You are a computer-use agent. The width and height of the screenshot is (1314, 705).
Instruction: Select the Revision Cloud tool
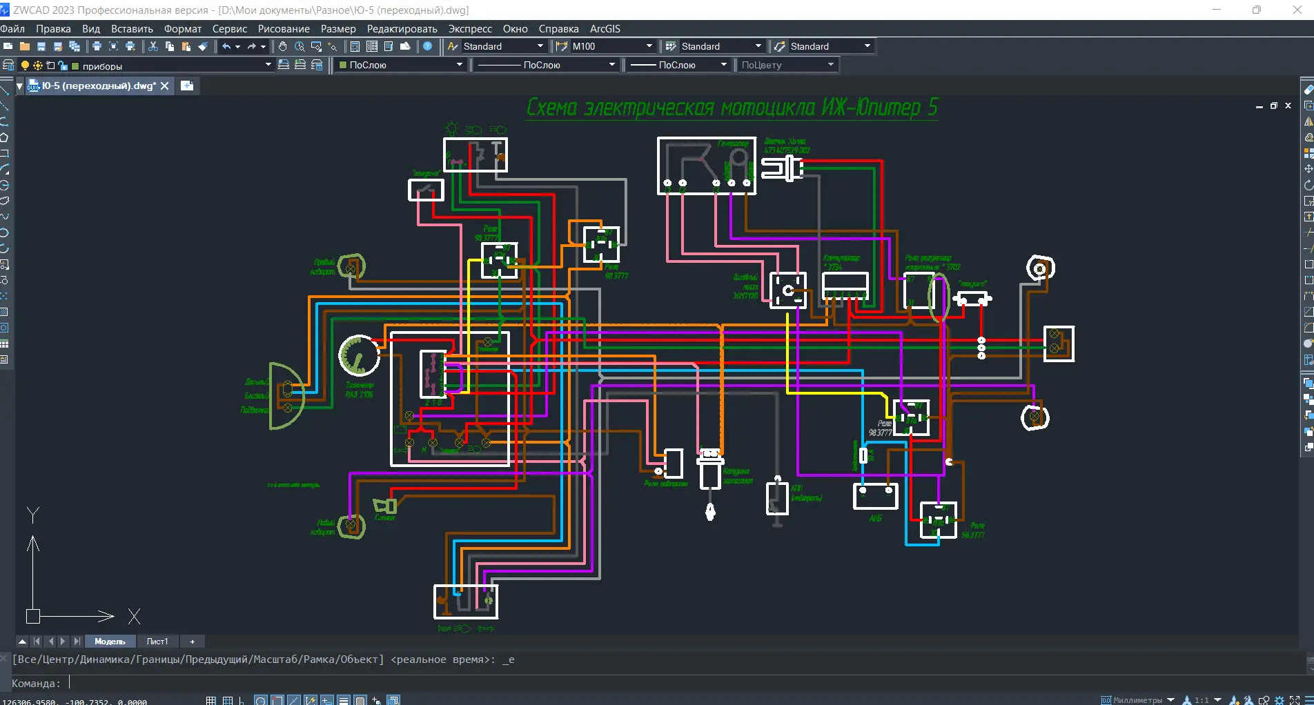pos(4,201)
